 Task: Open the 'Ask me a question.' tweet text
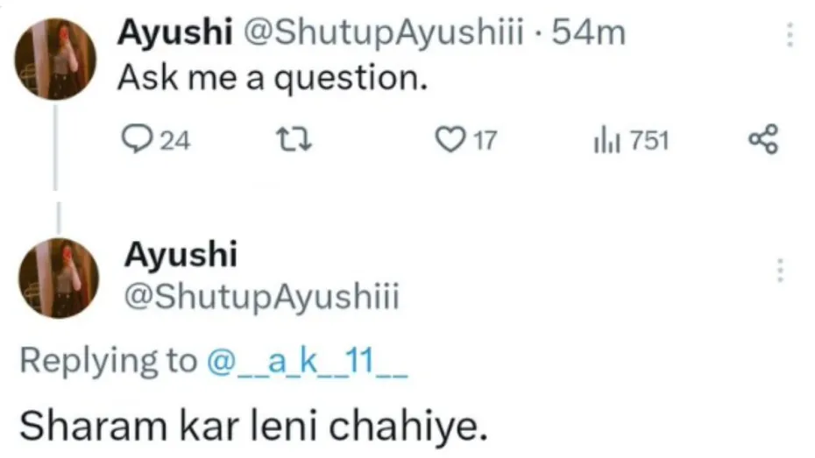click(x=273, y=79)
